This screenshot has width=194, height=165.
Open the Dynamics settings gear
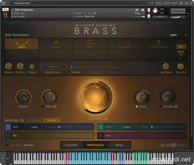click(106, 119)
